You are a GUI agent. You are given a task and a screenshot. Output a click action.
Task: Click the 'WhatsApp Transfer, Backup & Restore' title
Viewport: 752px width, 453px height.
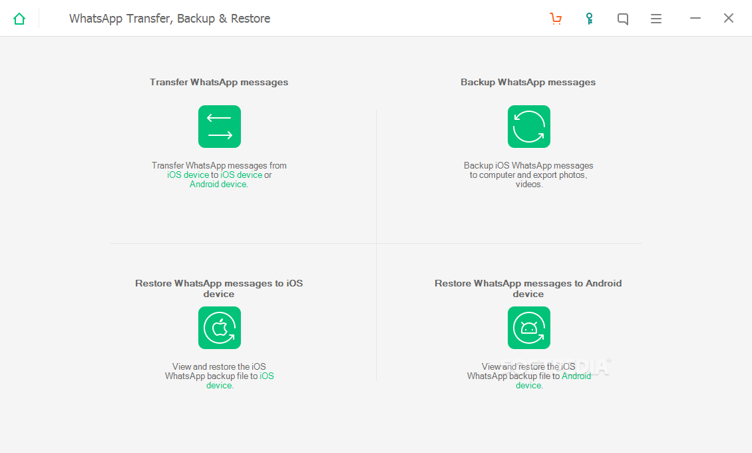pos(170,19)
